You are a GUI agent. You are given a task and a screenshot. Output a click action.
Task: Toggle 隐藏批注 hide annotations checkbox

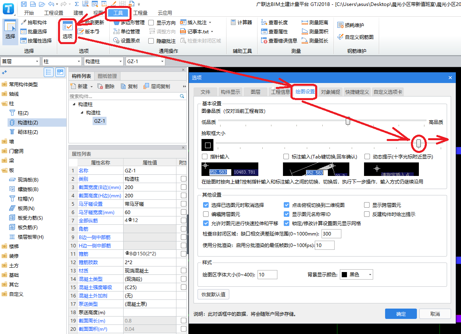151,41
